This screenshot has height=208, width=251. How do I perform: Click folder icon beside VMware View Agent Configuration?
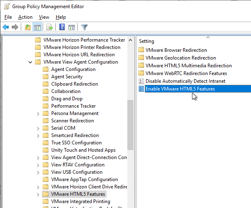click(x=38, y=62)
